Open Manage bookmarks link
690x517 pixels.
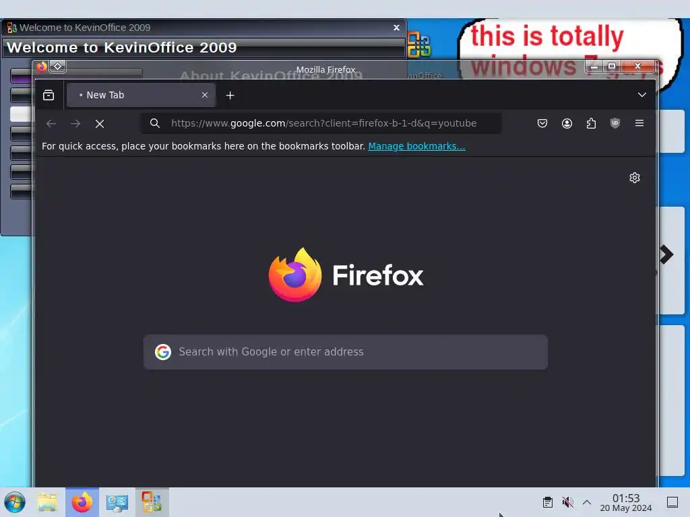(x=416, y=146)
